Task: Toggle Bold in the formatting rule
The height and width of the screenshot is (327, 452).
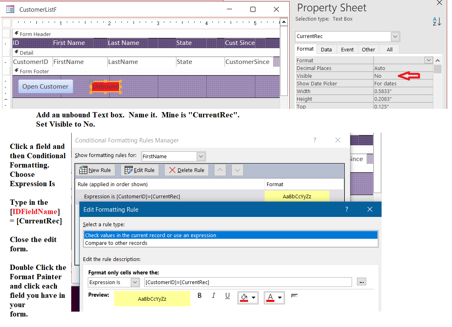Action: (199, 296)
